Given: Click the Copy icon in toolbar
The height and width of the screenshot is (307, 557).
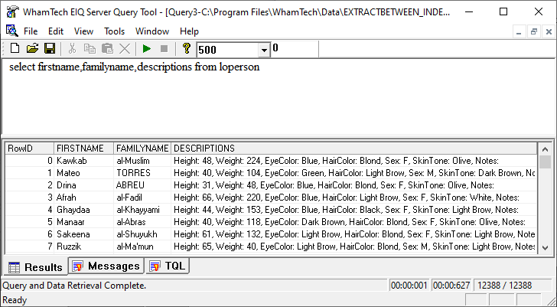Looking at the screenshot, I should point(90,48).
